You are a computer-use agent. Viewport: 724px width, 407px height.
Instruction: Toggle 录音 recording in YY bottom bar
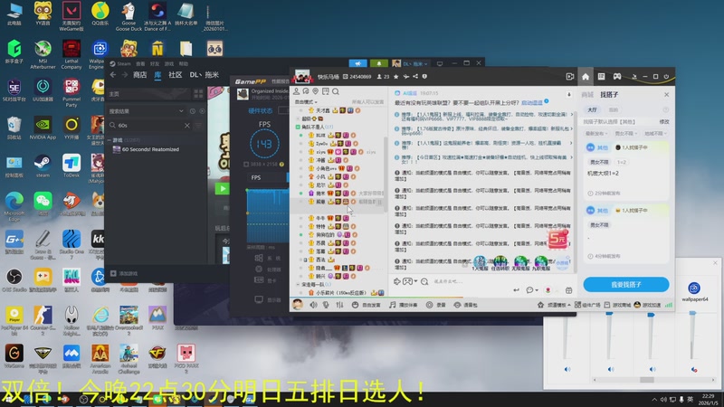click(435, 305)
